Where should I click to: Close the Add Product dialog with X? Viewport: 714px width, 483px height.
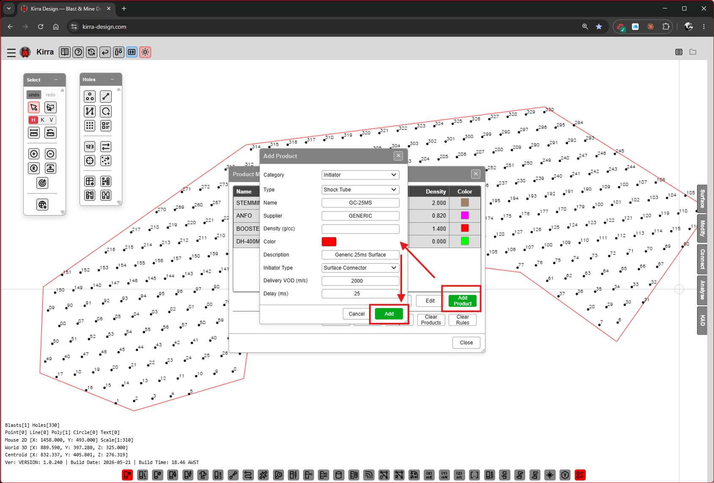tap(398, 156)
